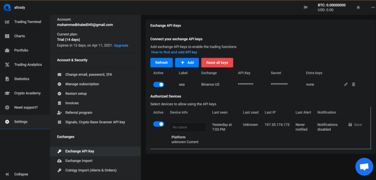Open notifications bell icon

(x=358, y=7)
